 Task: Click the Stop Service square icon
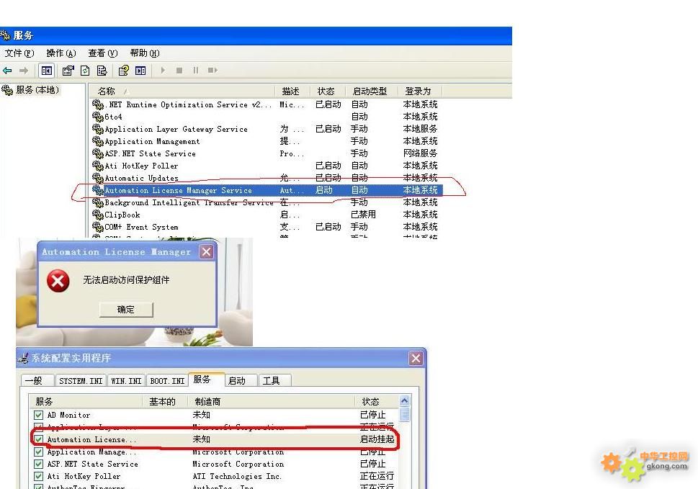[179, 71]
